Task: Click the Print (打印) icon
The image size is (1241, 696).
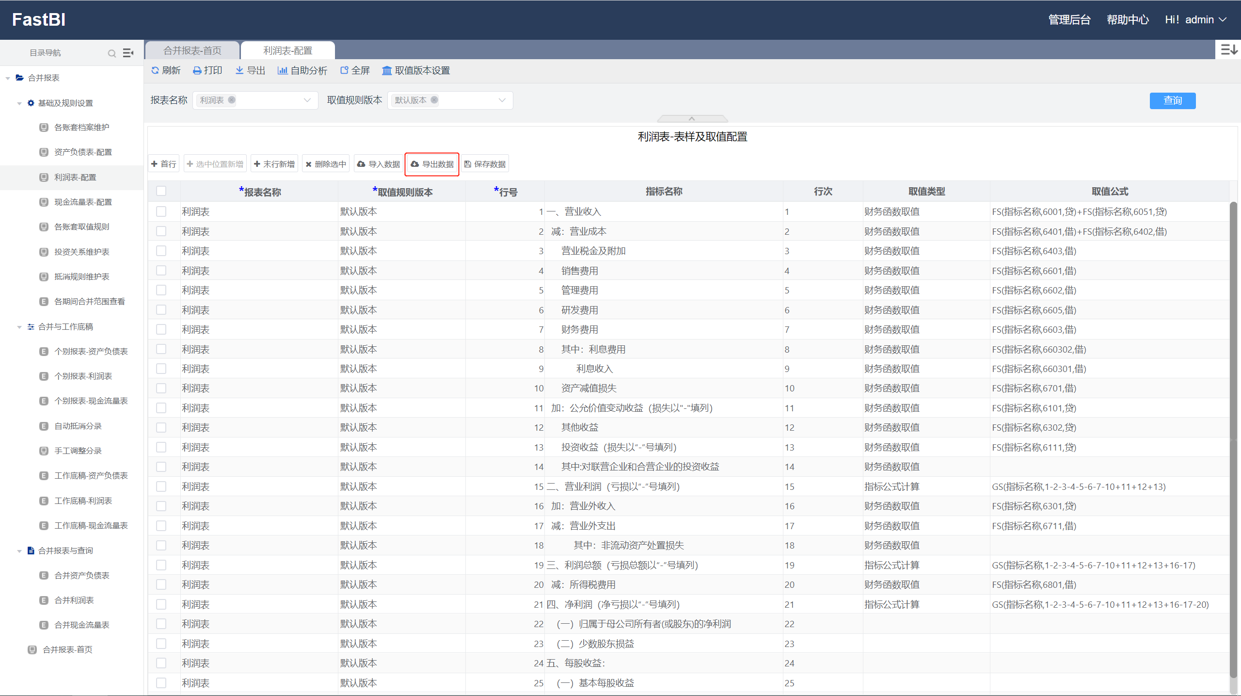Action: (197, 71)
